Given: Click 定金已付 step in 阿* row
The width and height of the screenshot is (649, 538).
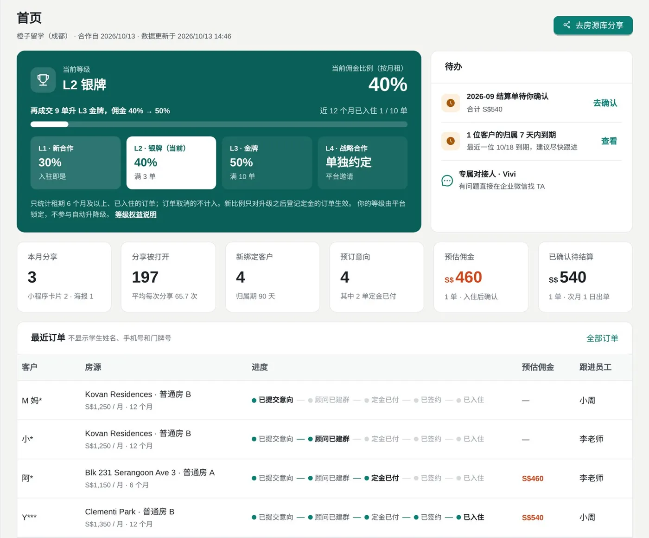Looking at the screenshot, I should (382, 478).
